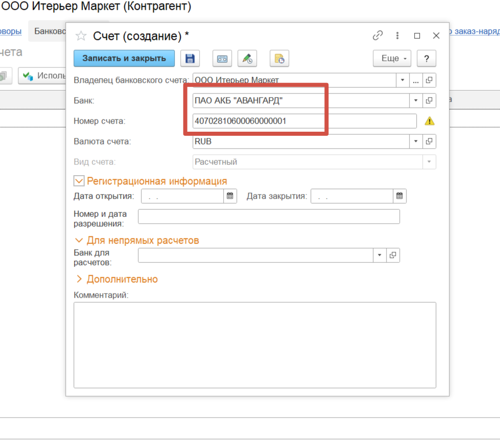Open the Еще dropdown menu
The height and width of the screenshot is (440, 500).
point(392,58)
